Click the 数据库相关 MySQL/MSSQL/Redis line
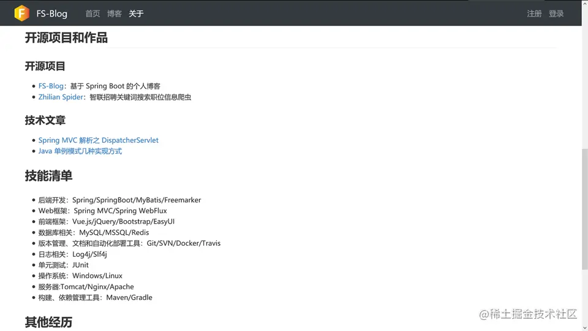The width and height of the screenshot is (588, 331). point(93,232)
